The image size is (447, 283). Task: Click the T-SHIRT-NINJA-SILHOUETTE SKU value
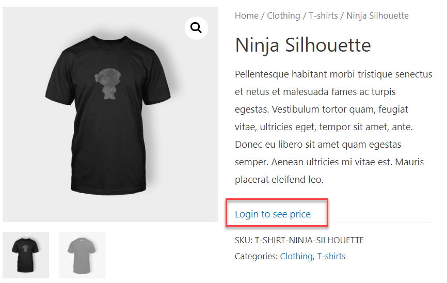click(309, 240)
